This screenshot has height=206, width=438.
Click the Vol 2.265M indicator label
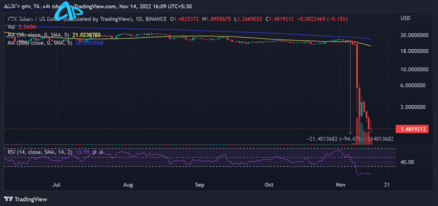click(21, 27)
